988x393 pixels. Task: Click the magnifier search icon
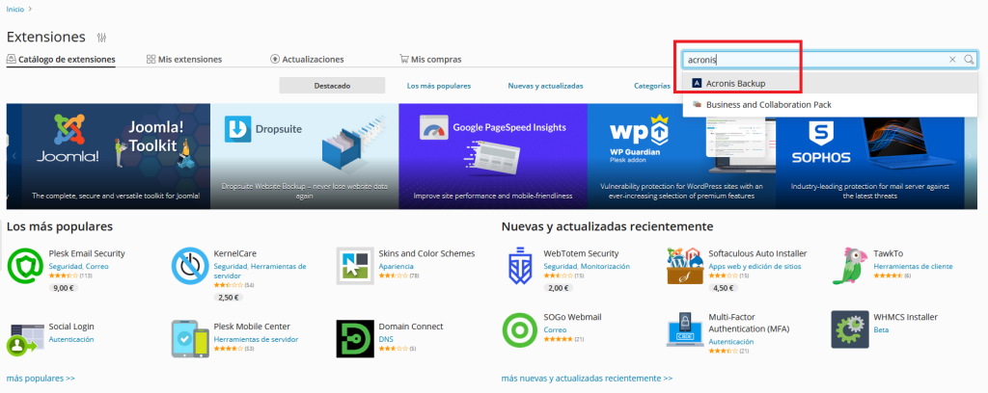[x=969, y=60]
